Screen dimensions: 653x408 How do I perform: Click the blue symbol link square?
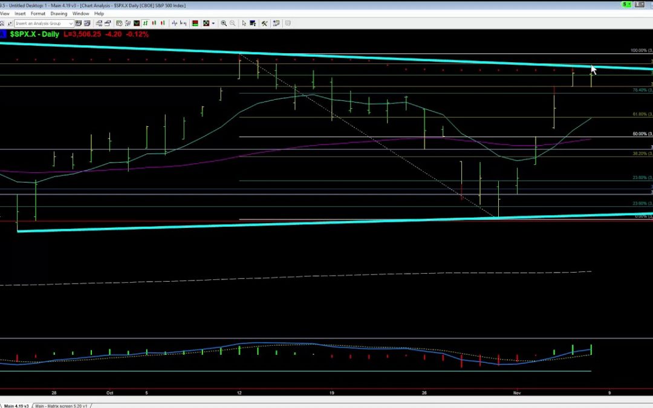coord(3,34)
